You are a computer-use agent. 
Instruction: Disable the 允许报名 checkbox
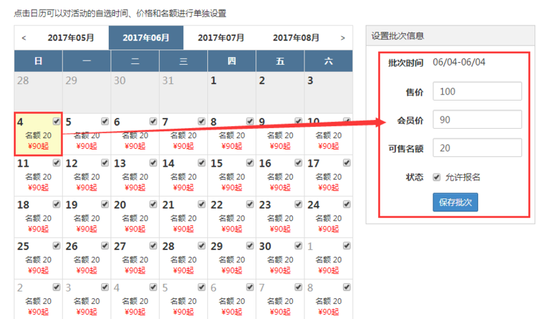pos(437,177)
